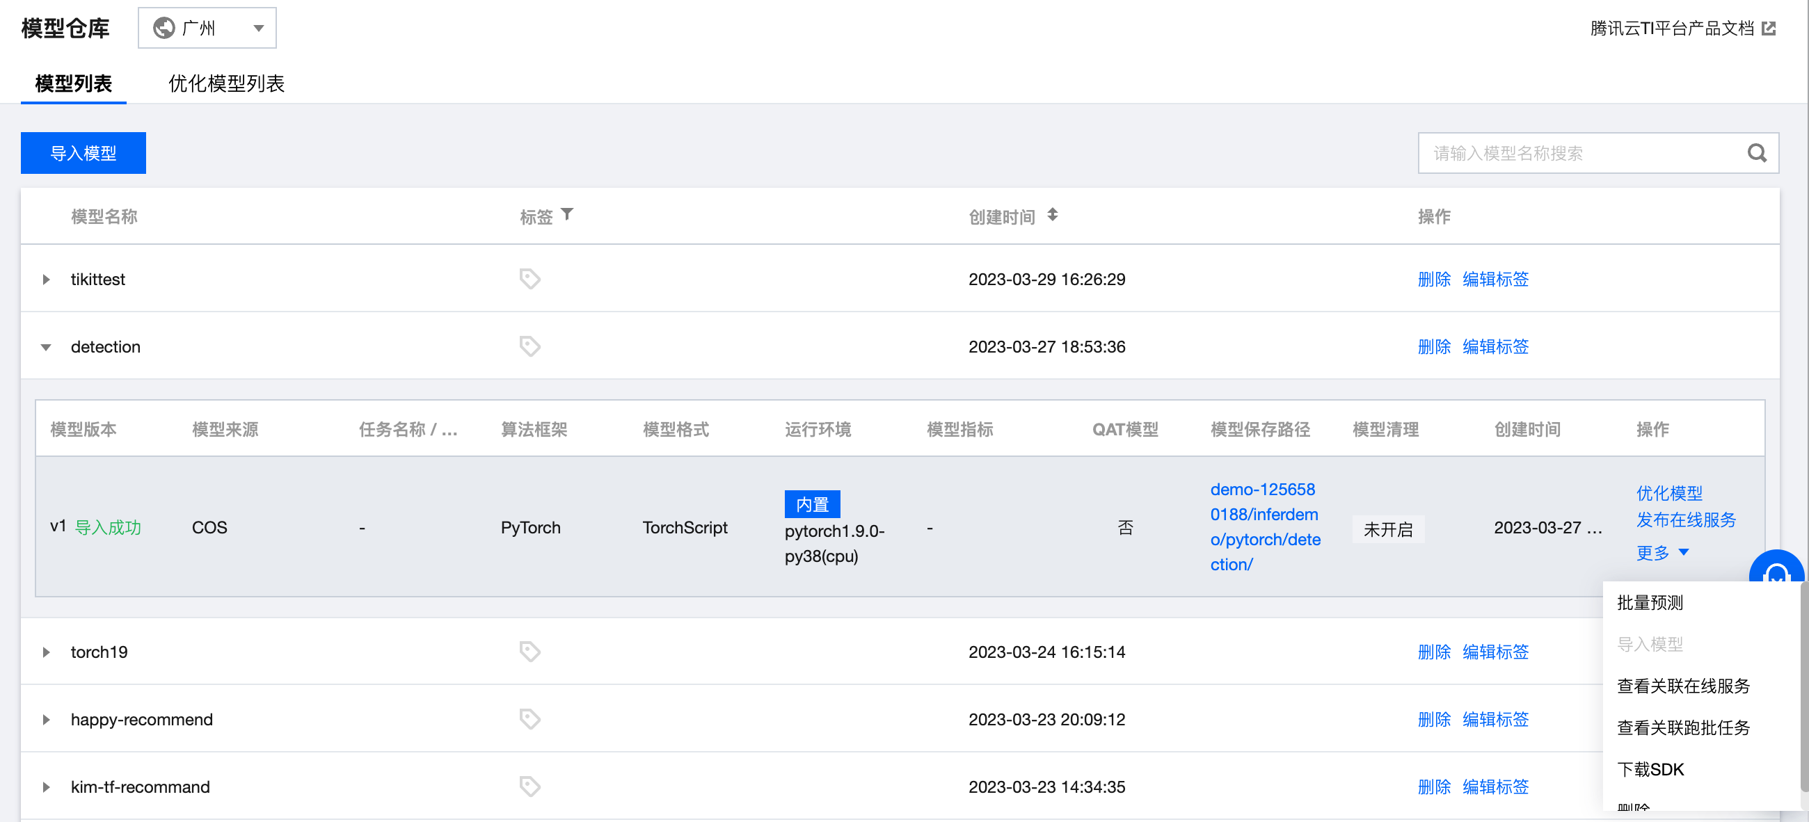Screen dimensions: 1809x822
Task: Click the search magnifier icon
Action: click(1755, 153)
